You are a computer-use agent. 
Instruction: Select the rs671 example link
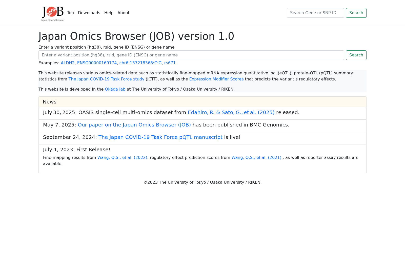[170, 63]
